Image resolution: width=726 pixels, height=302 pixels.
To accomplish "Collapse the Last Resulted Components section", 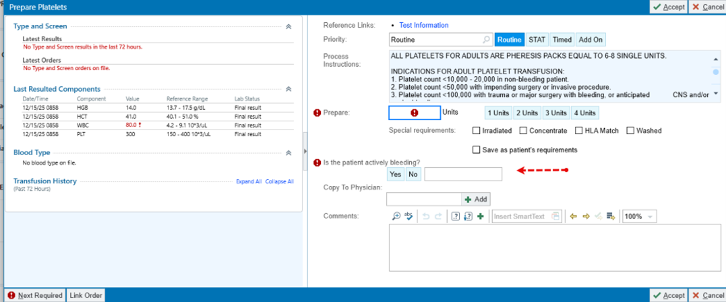I will pyautogui.click(x=288, y=89).
